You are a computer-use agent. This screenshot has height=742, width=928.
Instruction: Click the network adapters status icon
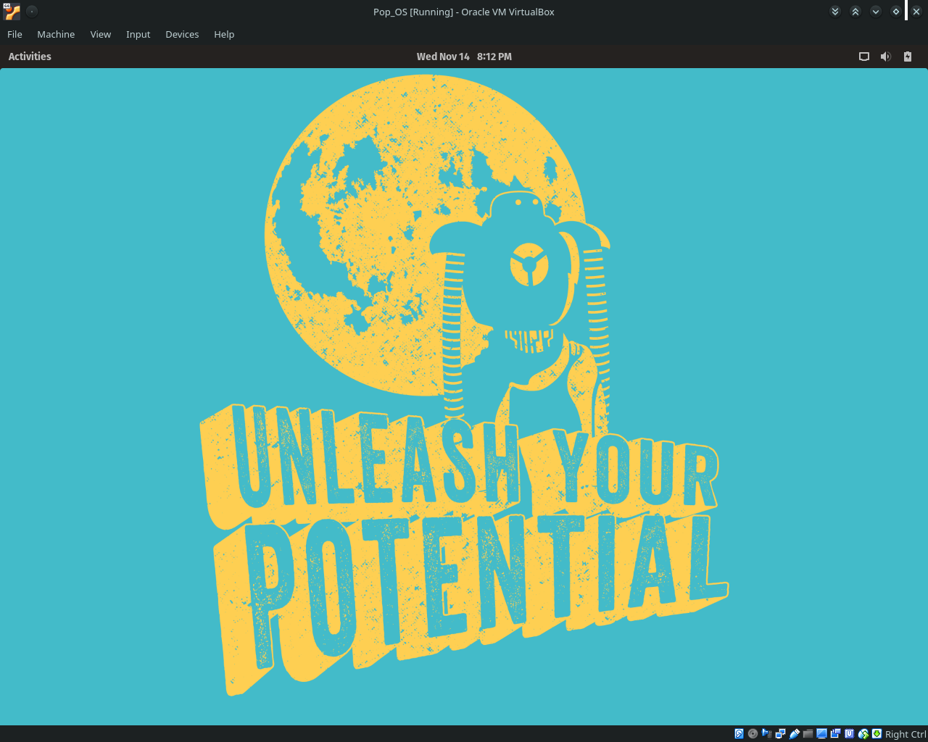780,733
